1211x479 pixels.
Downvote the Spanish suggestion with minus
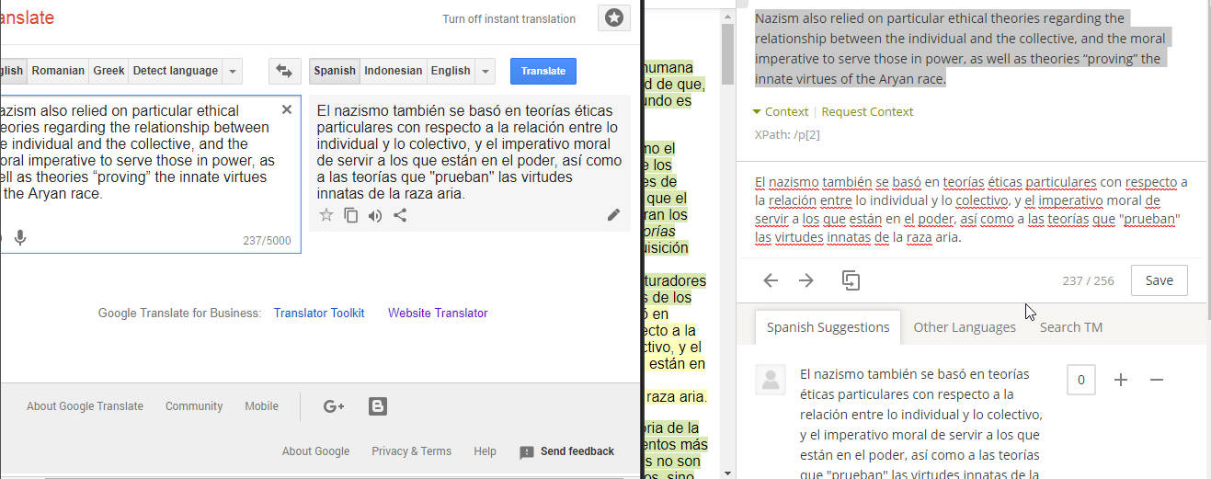click(1157, 380)
